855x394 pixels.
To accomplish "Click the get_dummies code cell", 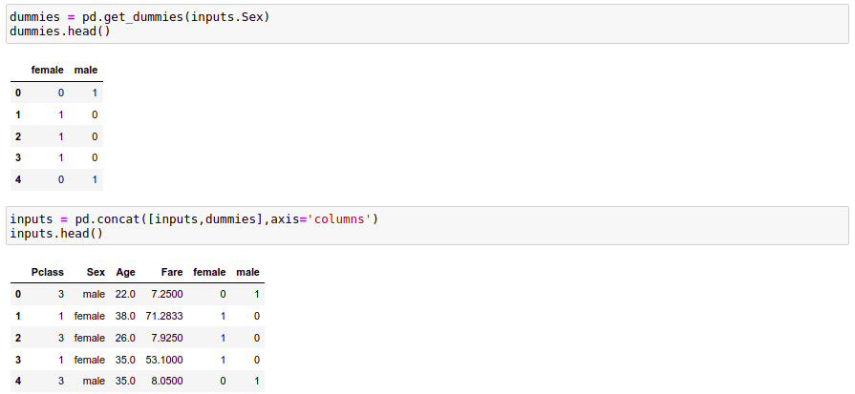I will tap(428, 24).
